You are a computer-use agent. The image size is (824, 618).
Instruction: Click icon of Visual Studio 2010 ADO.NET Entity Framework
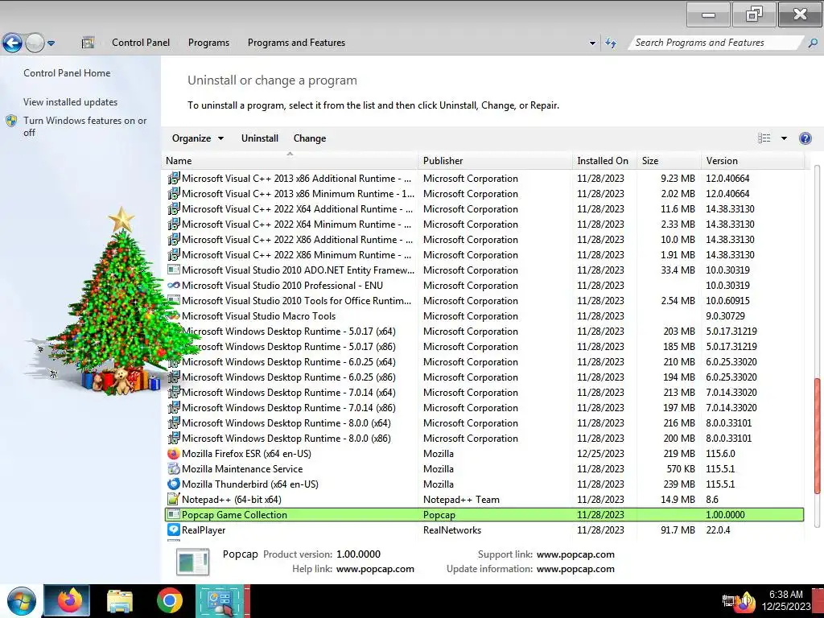point(174,270)
